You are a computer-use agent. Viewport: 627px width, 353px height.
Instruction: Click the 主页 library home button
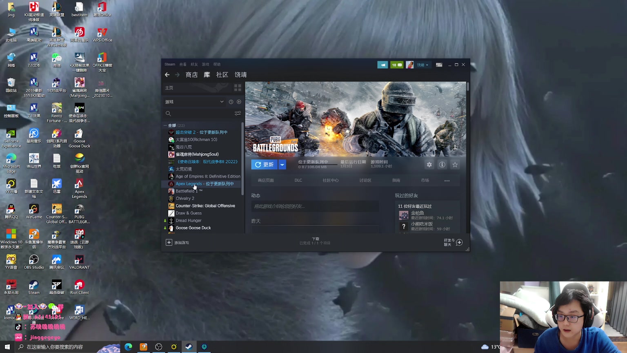click(x=169, y=88)
